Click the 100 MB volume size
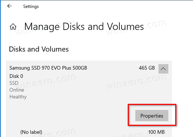Viewport: 193px width, 137px height. [x=156, y=132]
